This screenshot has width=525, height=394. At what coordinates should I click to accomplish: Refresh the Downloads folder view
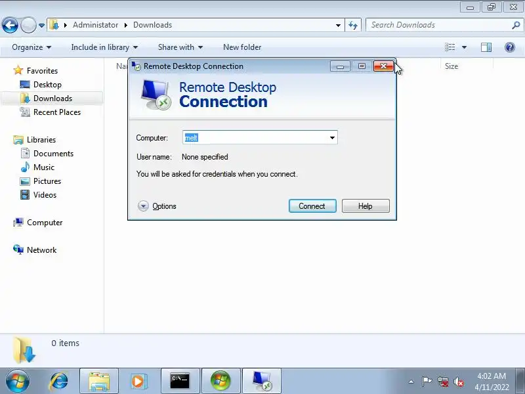[353, 26]
